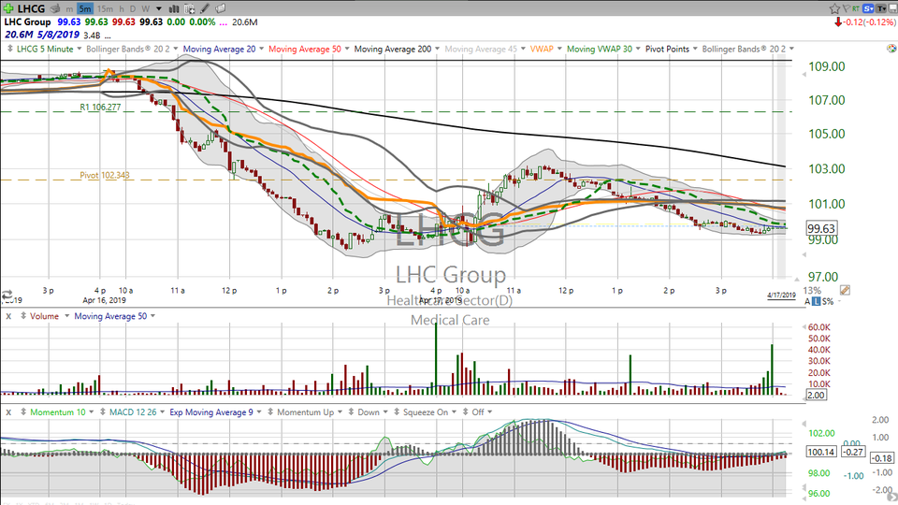Select the 5m timeframe button
This screenshot has height=505, width=898.
85,8
